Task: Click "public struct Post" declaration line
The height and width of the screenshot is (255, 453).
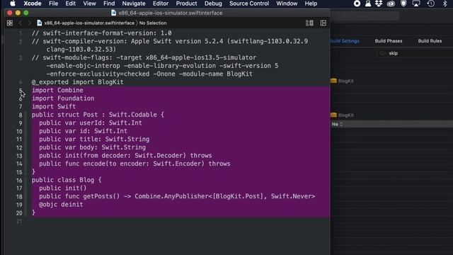Action: [x=98, y=115]
